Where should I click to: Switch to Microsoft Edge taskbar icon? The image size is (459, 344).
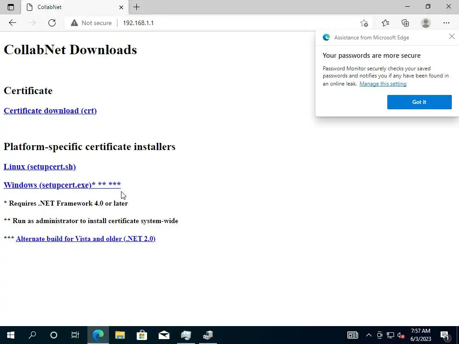click(98, 335)
